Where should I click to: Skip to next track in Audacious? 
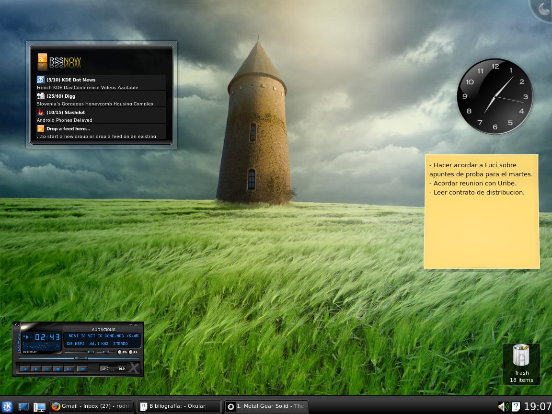pos(69,369)
